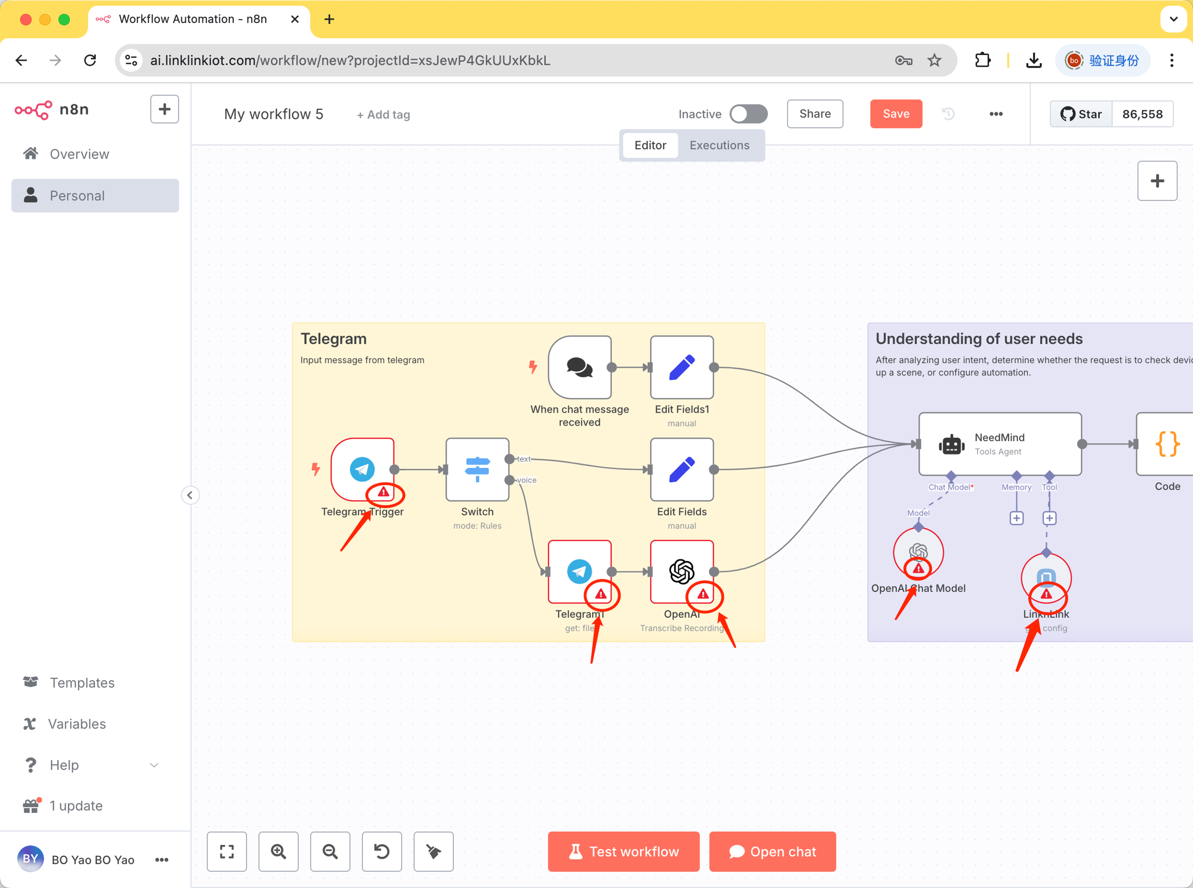Expand the Help menu chevron

[x=154, y=765]
